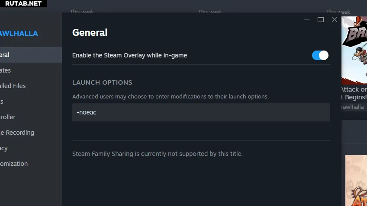
Task: Click the Brawlhalla title in sidebar
Action: click(x=19, y=33)
